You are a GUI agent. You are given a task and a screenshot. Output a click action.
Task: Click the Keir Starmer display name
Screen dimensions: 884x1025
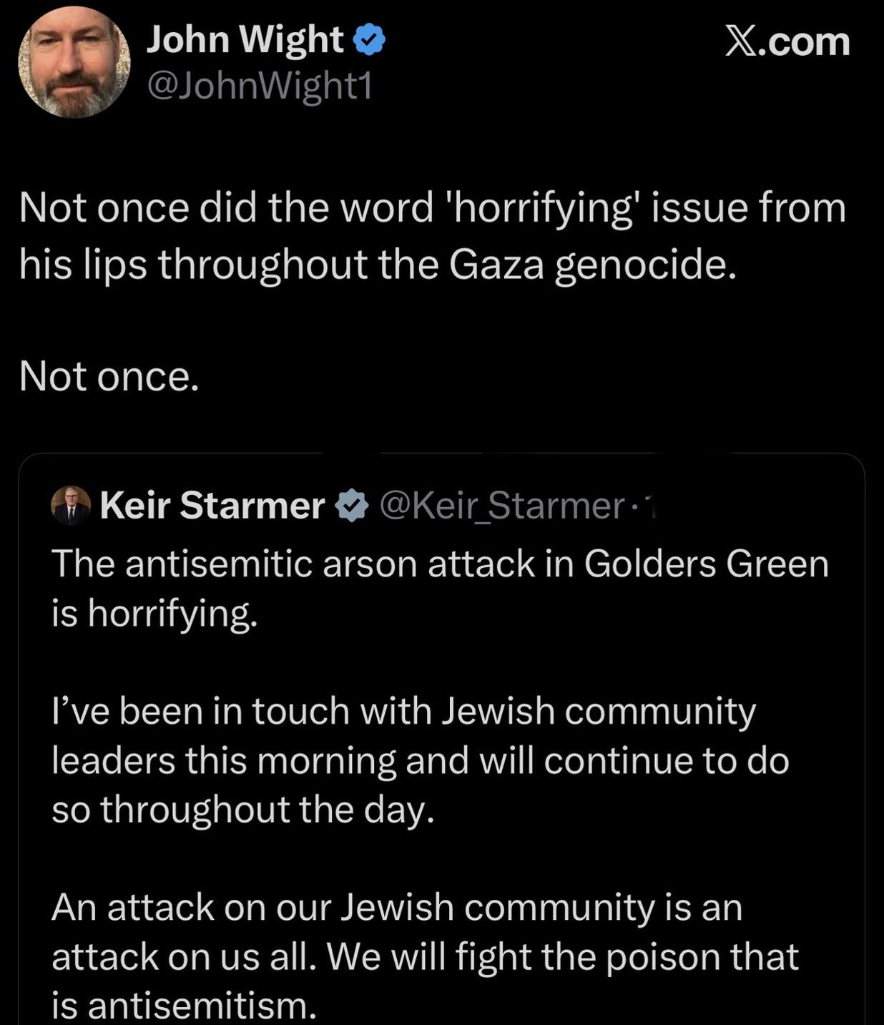(212, 506)
